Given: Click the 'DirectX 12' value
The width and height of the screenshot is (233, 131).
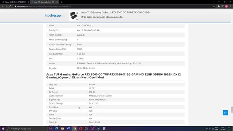Looking at the screenshot, I should pos(94,103).
